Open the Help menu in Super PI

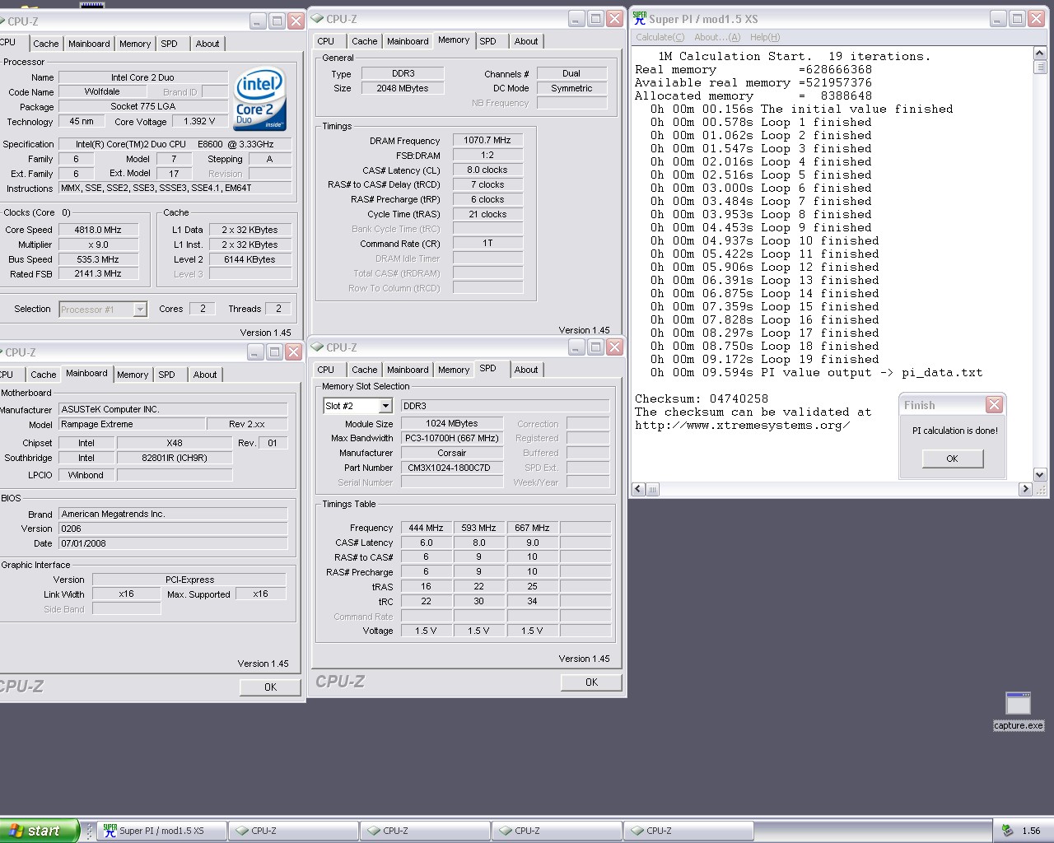765,37
